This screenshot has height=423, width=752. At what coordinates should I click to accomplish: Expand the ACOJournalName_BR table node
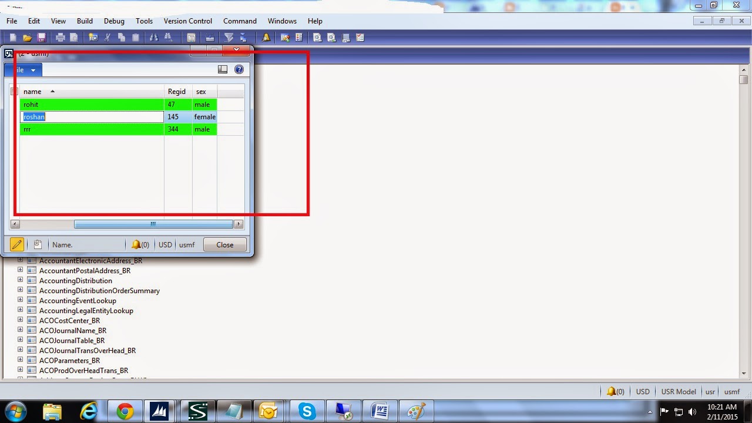click(21, 330)
